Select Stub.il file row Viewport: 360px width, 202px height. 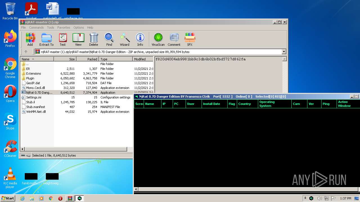76,102
